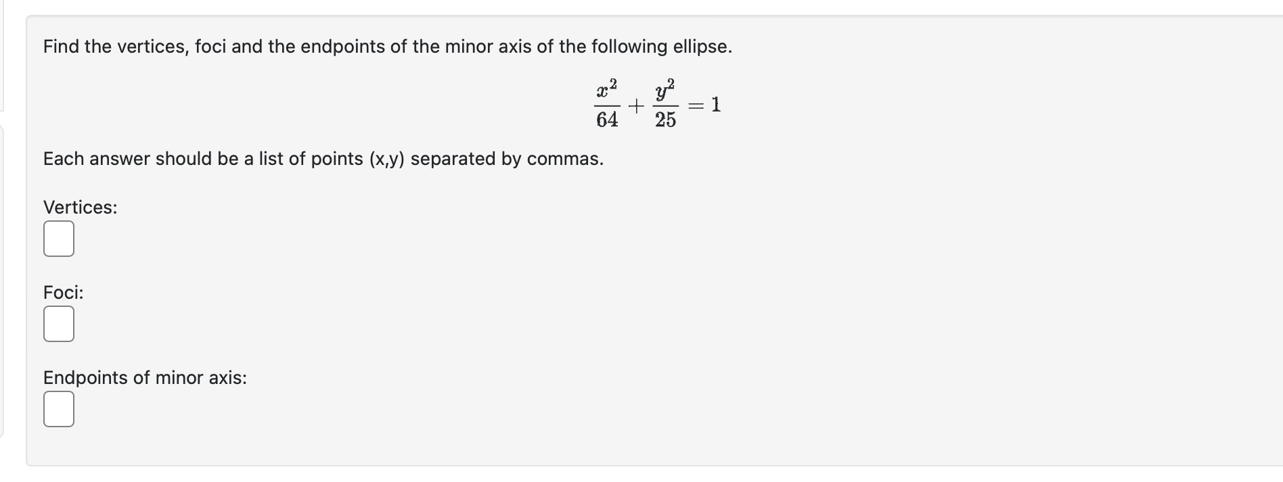This screenshot has height=482, width=1283.
Task: Place cursor in the first empty answer field
Action: [58, 239]
